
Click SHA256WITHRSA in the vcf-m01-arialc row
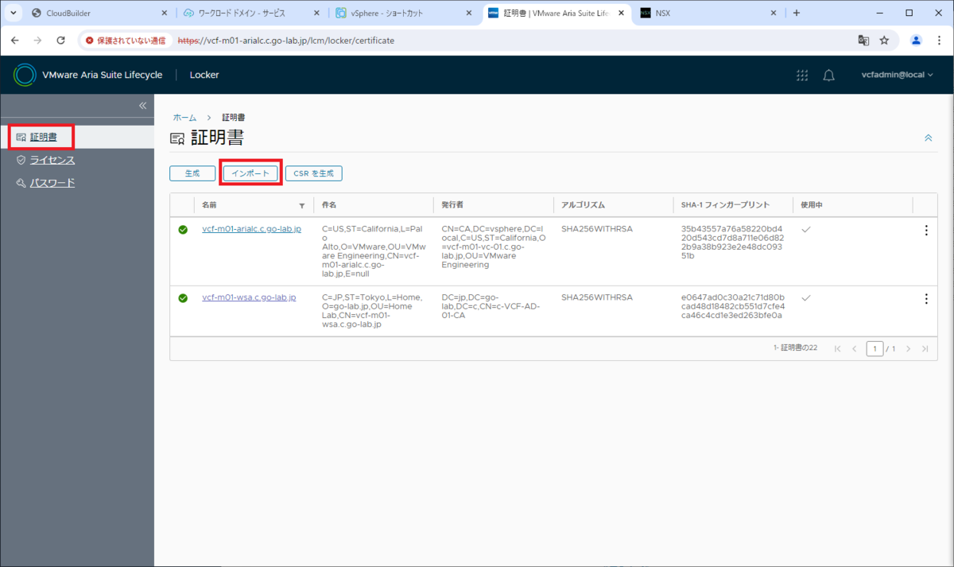[x=596, y=229]
